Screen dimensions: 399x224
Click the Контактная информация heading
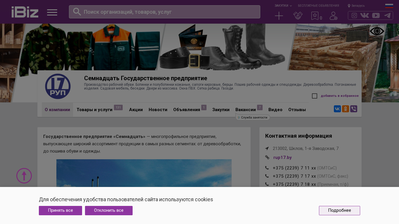click(299, 136)
